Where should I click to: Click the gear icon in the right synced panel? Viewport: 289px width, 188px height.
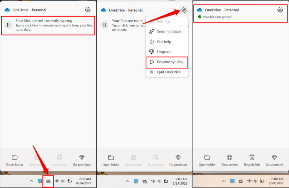[280, 10]
